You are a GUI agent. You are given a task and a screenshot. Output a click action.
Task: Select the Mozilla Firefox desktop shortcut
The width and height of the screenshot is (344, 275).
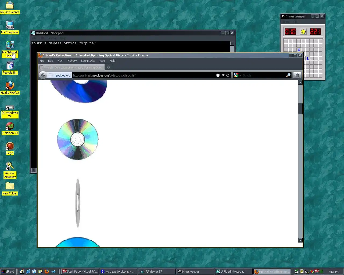10,88
